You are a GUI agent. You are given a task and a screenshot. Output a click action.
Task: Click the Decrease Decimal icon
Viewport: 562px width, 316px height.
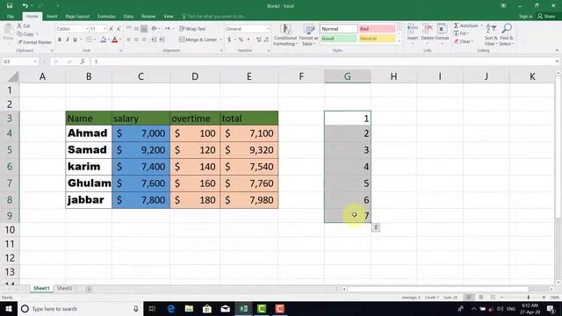click(266, 39)
